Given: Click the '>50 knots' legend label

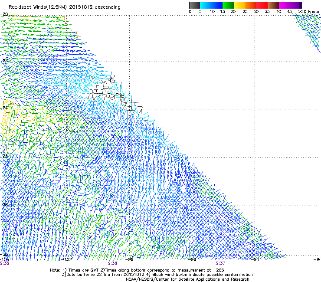Looking at the screenshot, I should pyautogui.click(x=309, y=11).
